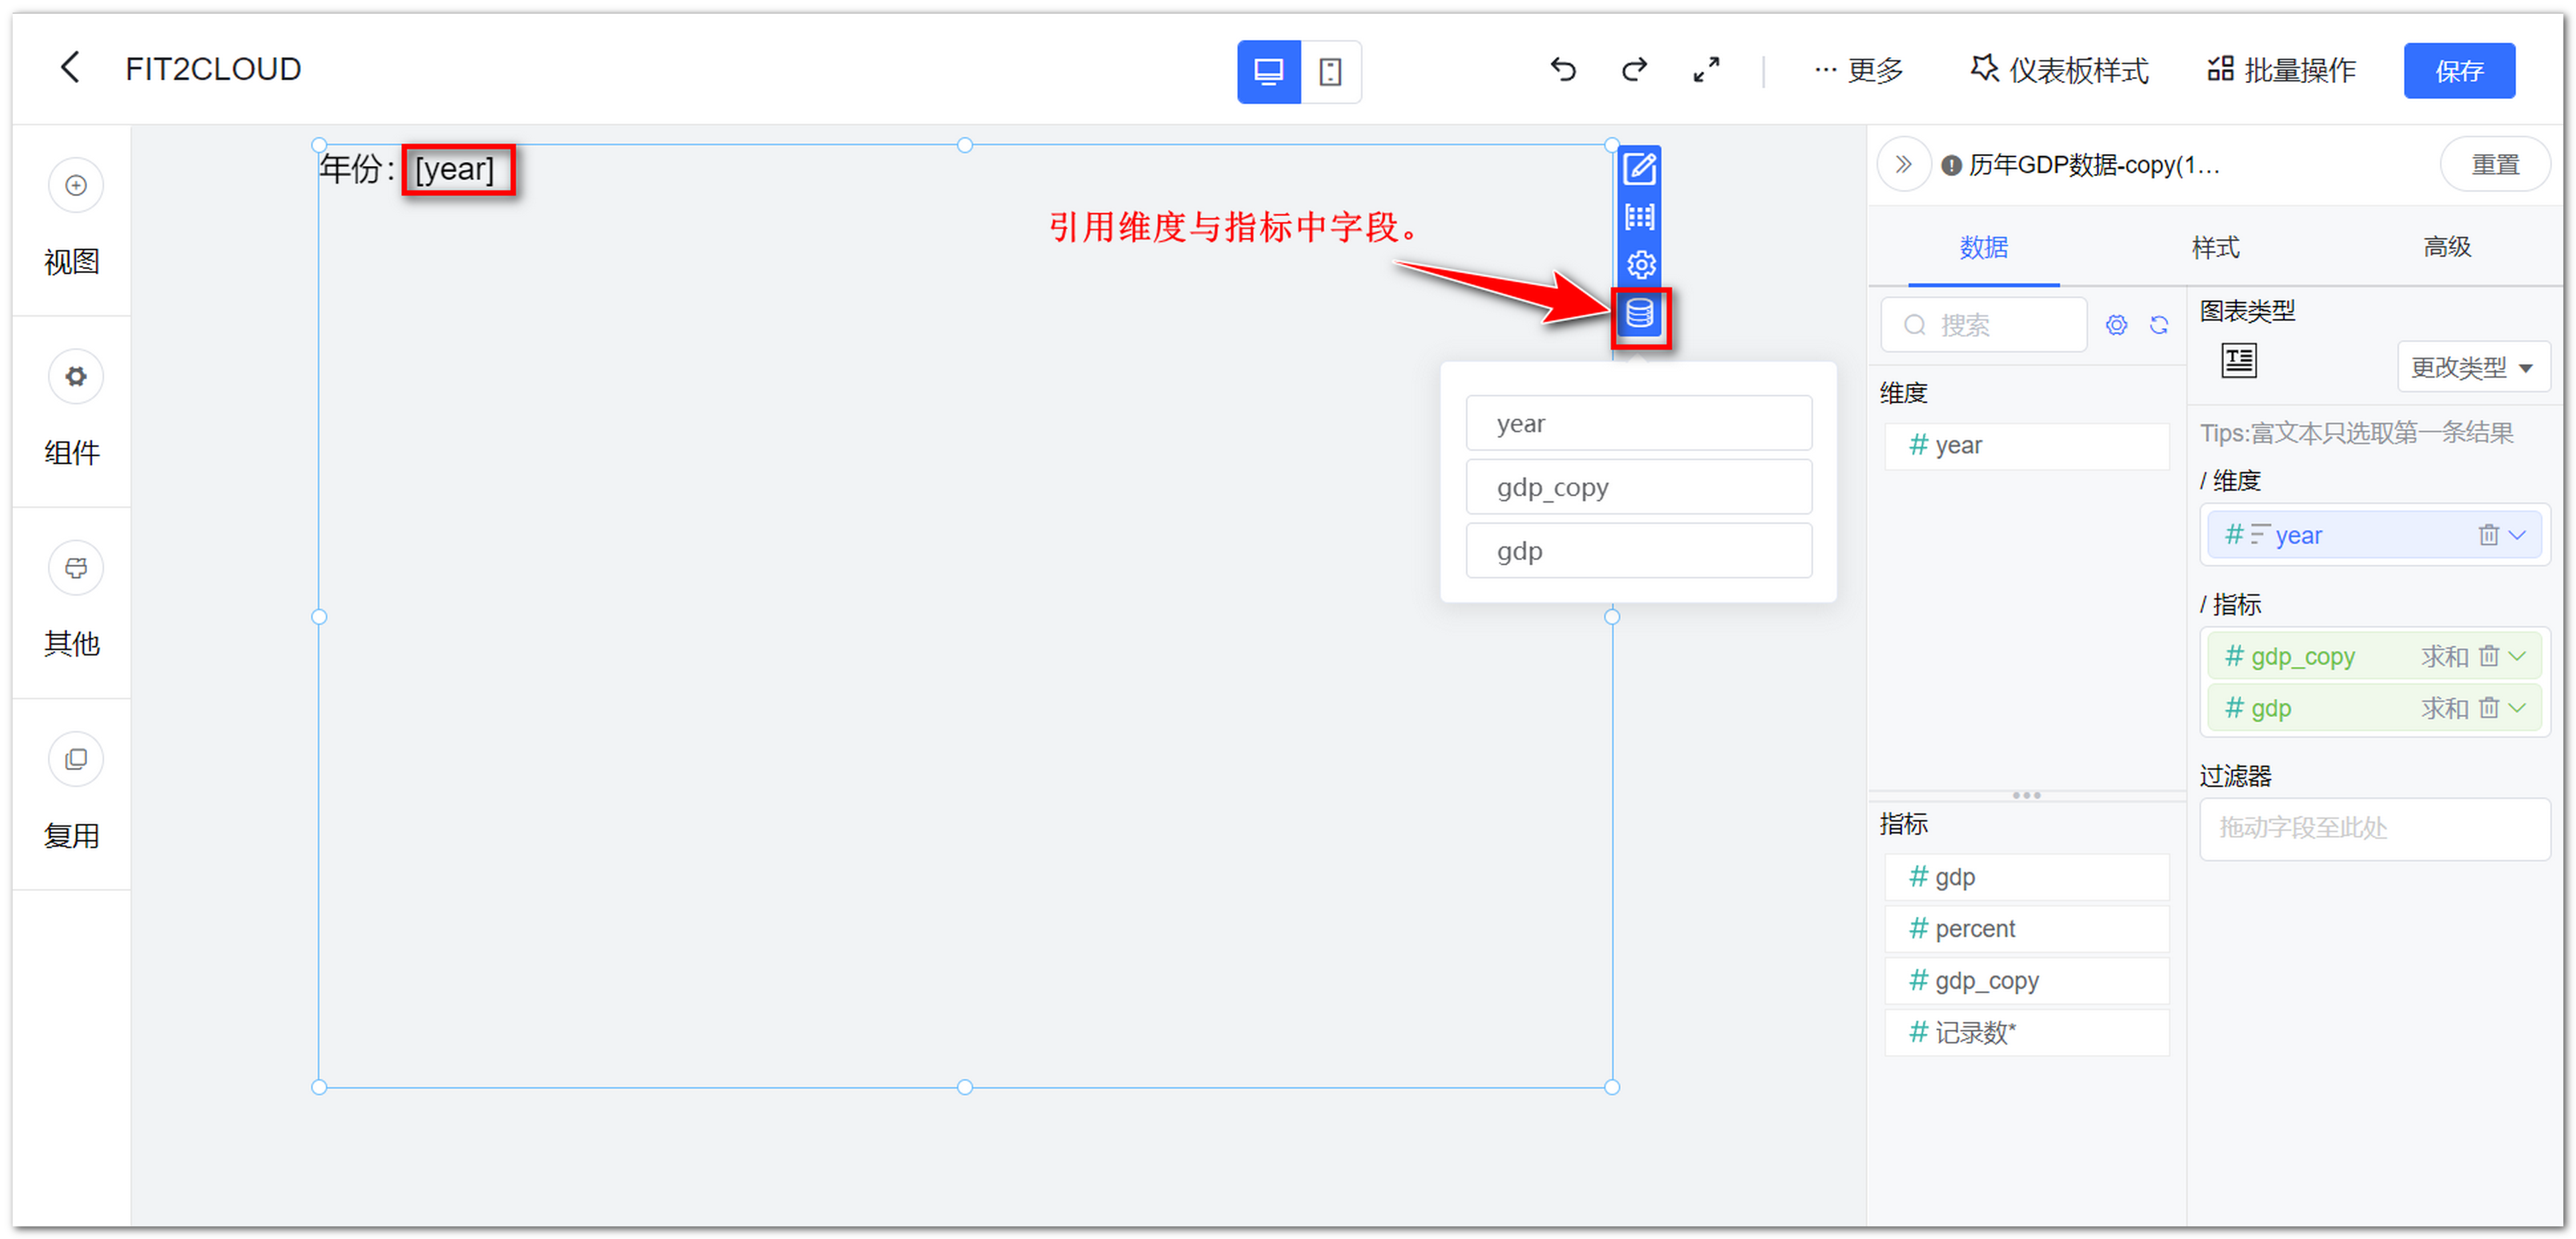Click the bottom-center resize handle of view

[x=964, y=1087]
